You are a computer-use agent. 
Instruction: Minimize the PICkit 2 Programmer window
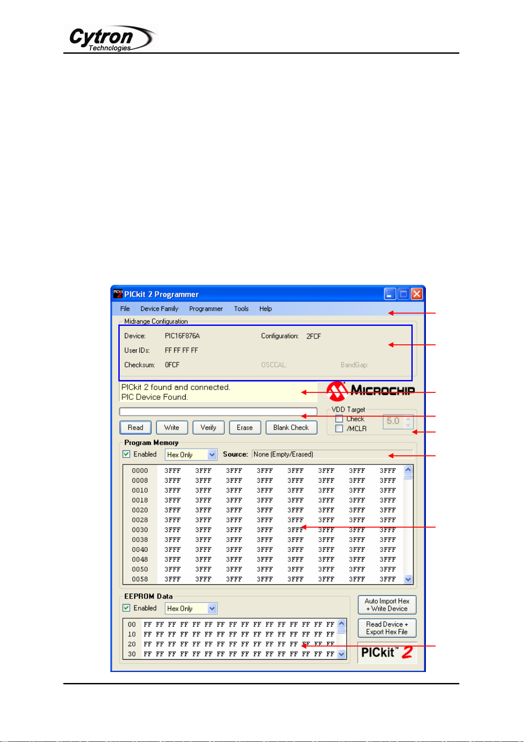pyautogui.click(x=390, y=294)
